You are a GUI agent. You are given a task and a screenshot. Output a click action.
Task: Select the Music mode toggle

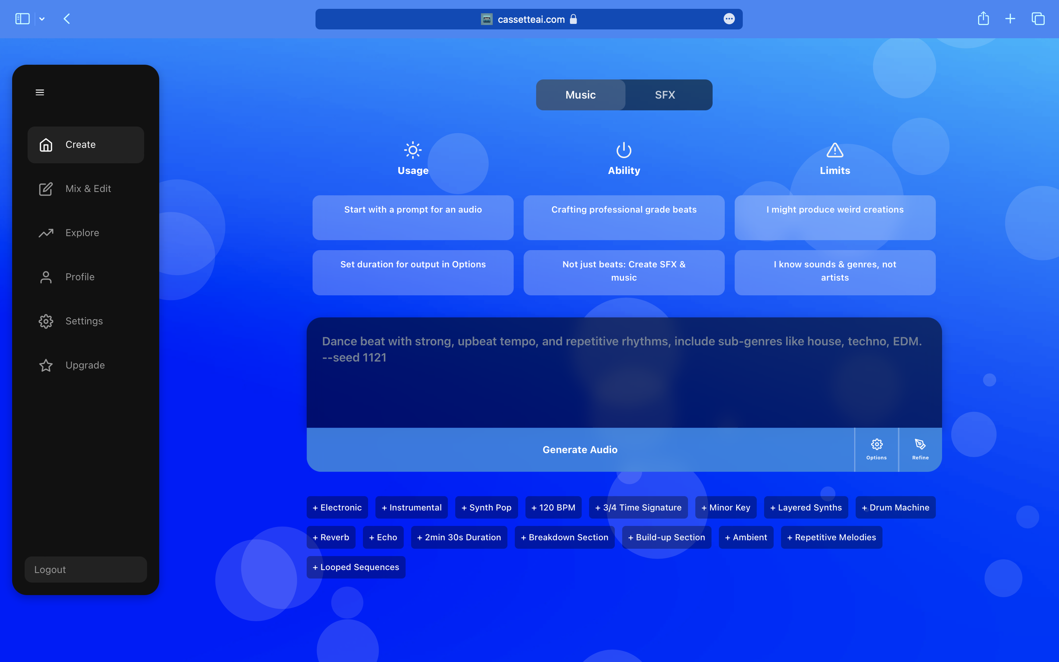[x=580, y=95]
